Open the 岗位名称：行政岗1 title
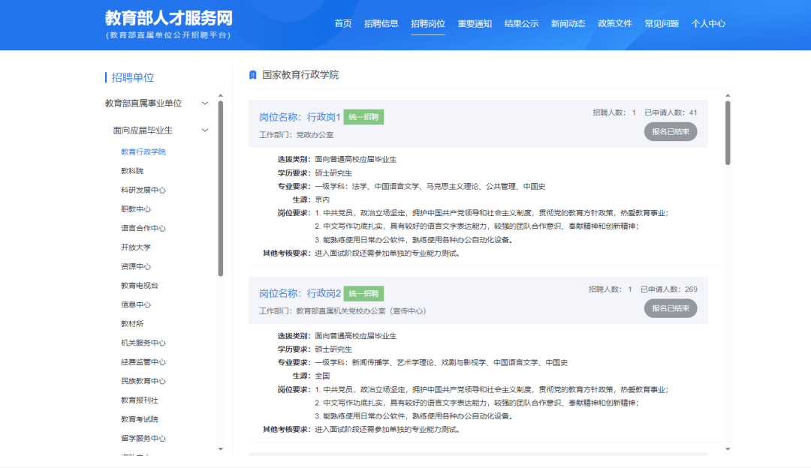Image resolution: width=811 pixels, height=468 pixels. coord(300,117)
